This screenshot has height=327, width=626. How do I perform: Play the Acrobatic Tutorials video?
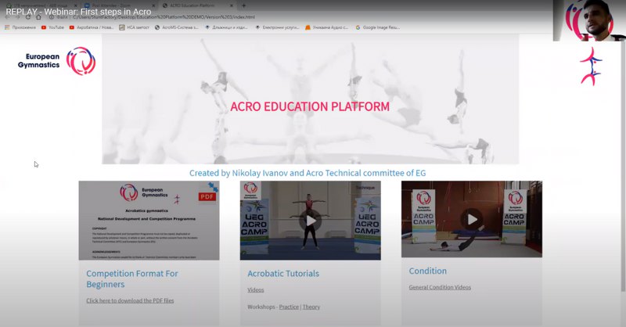pyautogui.click(x=310, y=221)
